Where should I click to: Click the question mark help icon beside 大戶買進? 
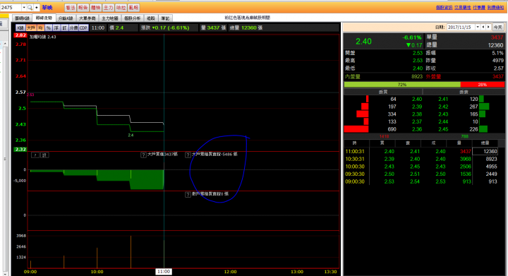coord(143,155)
